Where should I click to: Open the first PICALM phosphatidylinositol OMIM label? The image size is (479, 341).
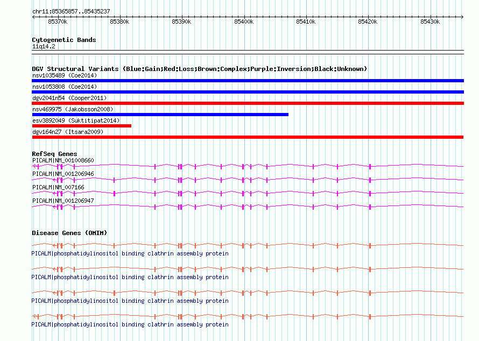click(x=130, y=254)
